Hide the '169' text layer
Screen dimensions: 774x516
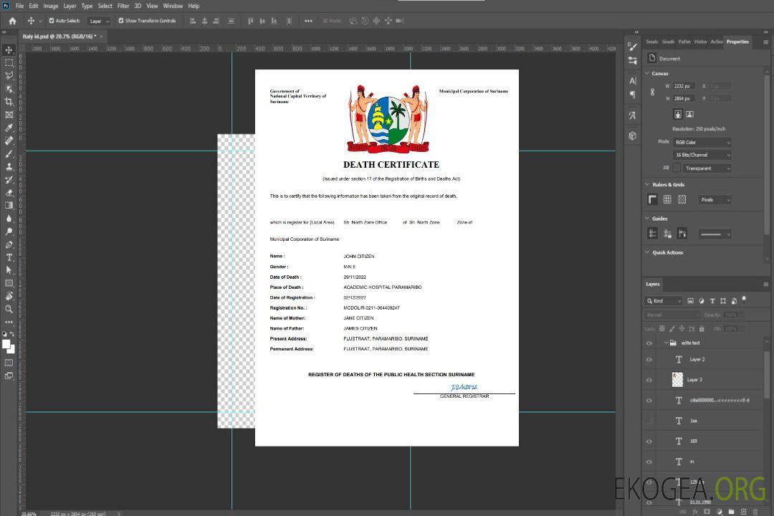(649, 441)
